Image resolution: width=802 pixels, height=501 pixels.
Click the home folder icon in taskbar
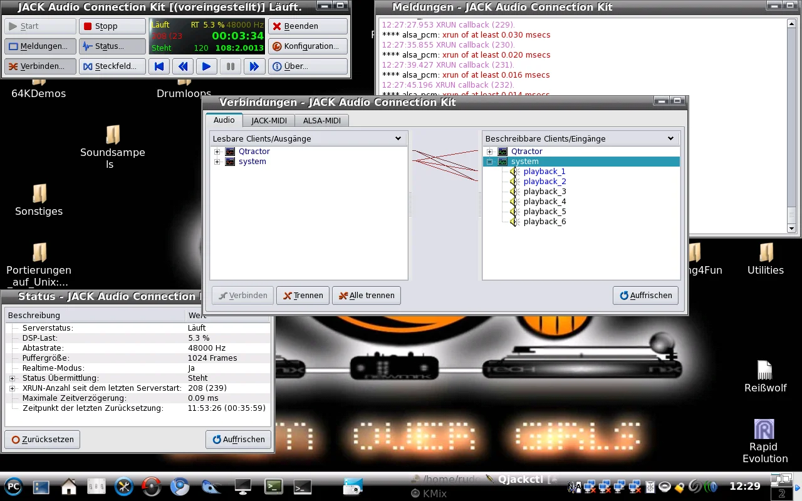(x=68, y=486)
